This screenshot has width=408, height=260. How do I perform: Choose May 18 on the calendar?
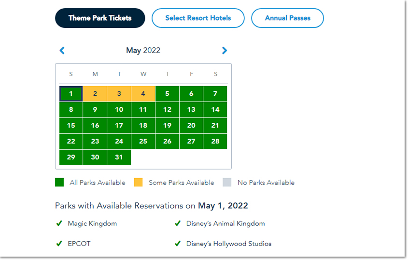(x=143, y=126)
